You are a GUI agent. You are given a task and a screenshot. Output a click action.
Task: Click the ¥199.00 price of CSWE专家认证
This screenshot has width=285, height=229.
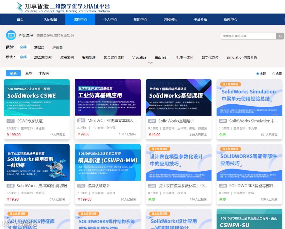click(x=14, y=135)
